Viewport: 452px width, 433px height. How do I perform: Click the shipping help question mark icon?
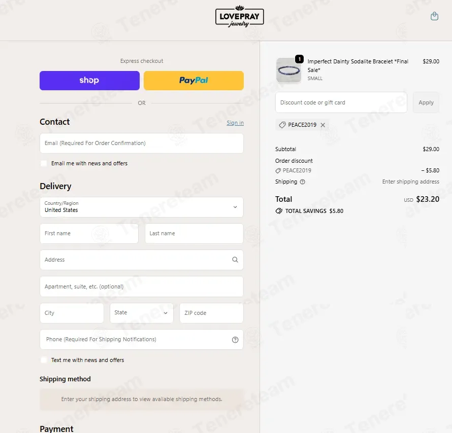tap(302, 182)
